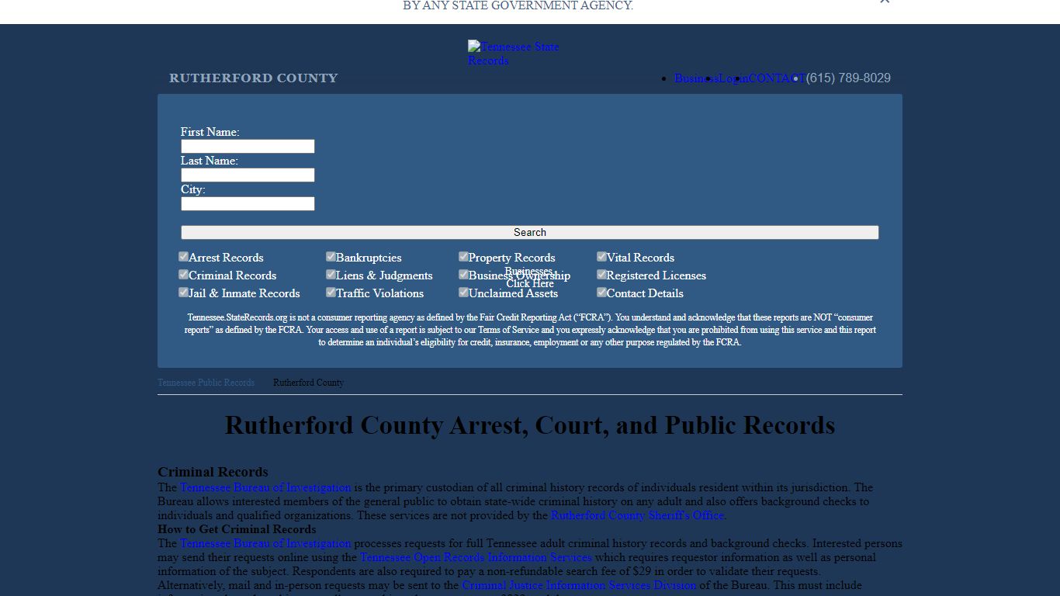The height and width of the screenshot is (596, 1060).
Task: Select the FCRA disclaimer paragraph in the form
Action: pyautogui.click(x=530, y=330)
